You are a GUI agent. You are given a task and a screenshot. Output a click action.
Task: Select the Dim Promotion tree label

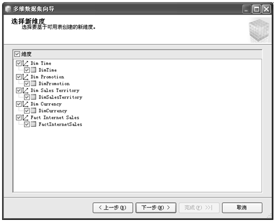tap(47, 77)
